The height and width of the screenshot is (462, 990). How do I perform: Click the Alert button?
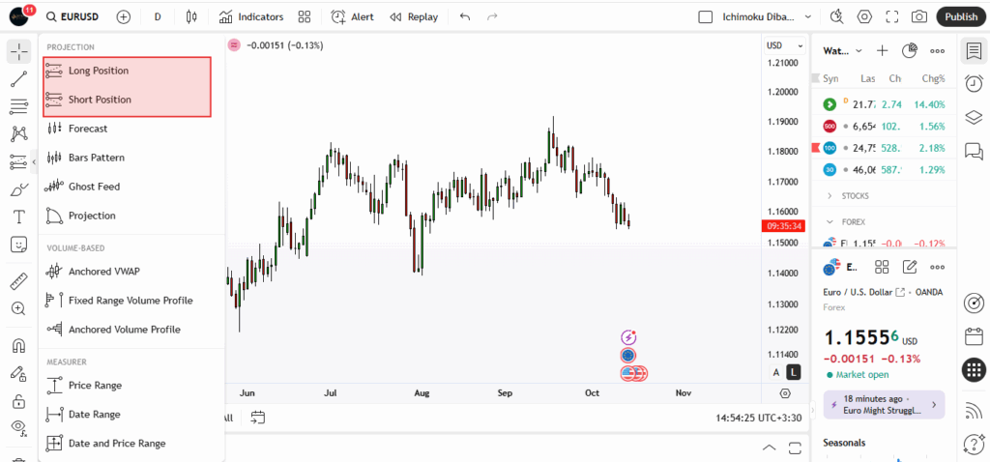tap(352, 16)
